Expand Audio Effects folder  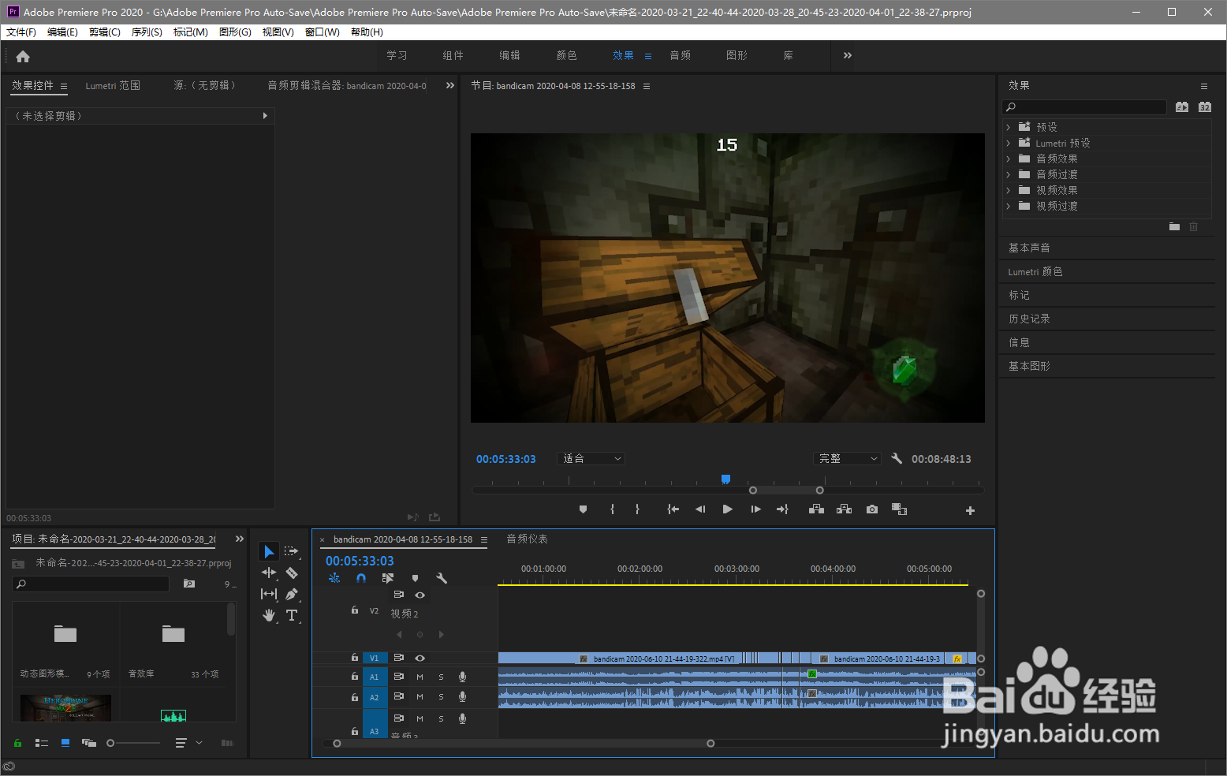1008,159
